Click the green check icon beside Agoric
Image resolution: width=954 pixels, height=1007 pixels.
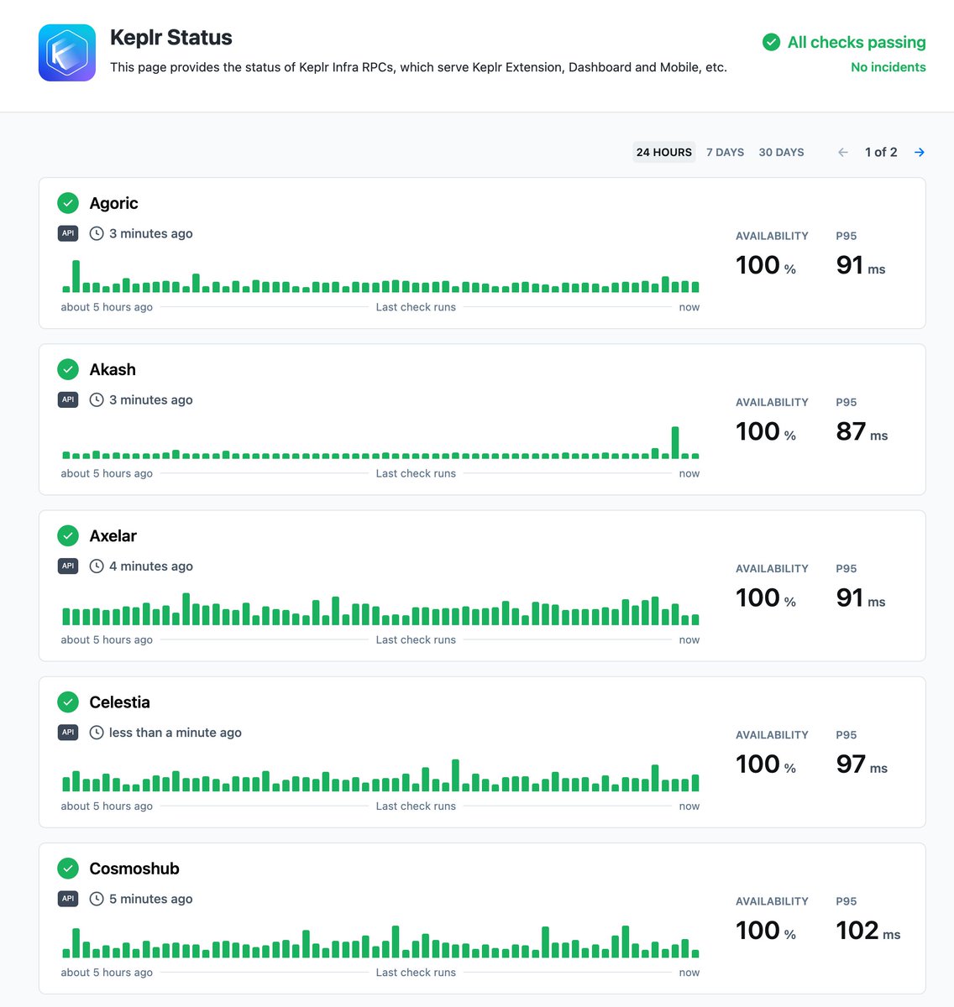coord(68,203)
